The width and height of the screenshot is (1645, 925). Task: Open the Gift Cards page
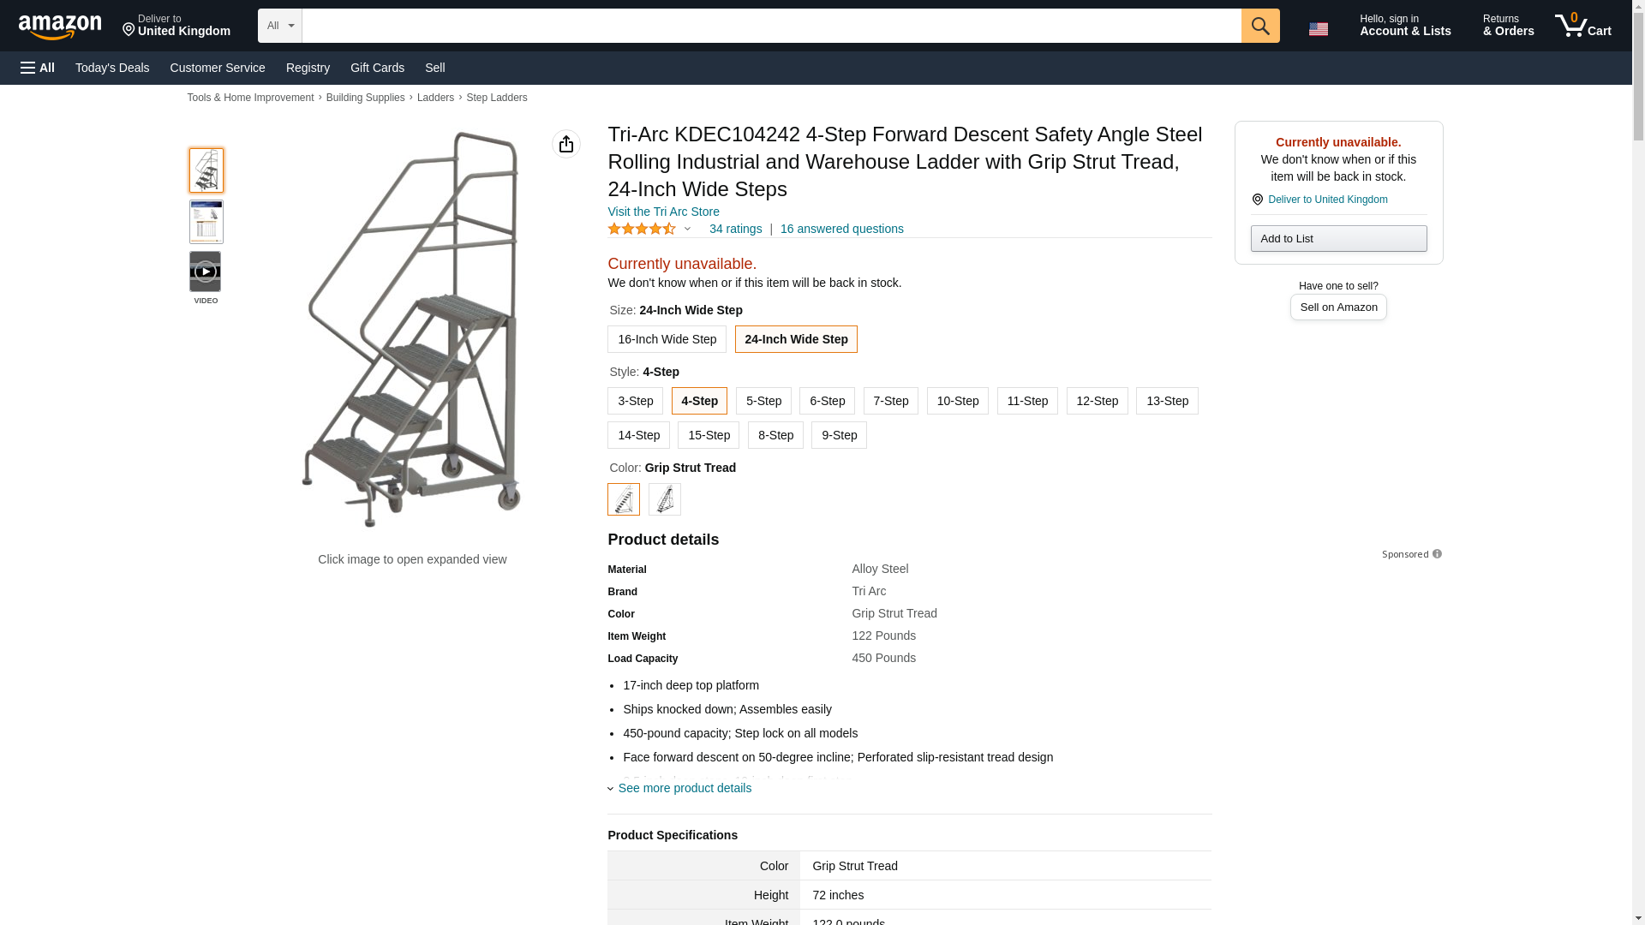[x=377, y=68]
